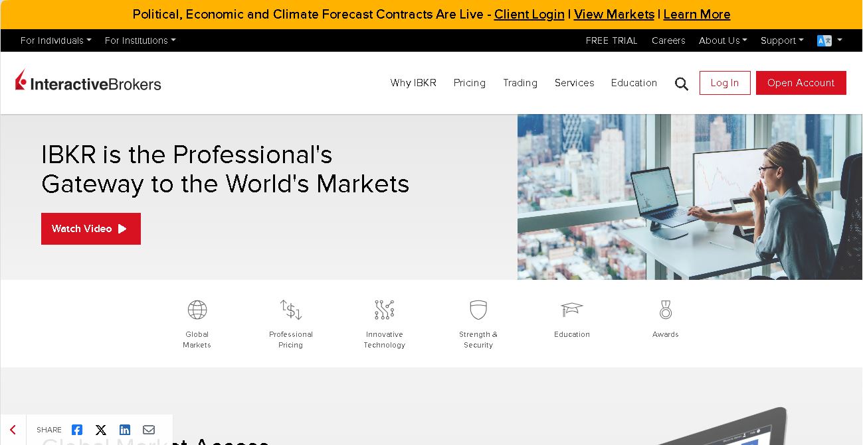Screen dimensions: 863x445
Task: Click the hero photo of woman at desk
Action: coord(690,197)
